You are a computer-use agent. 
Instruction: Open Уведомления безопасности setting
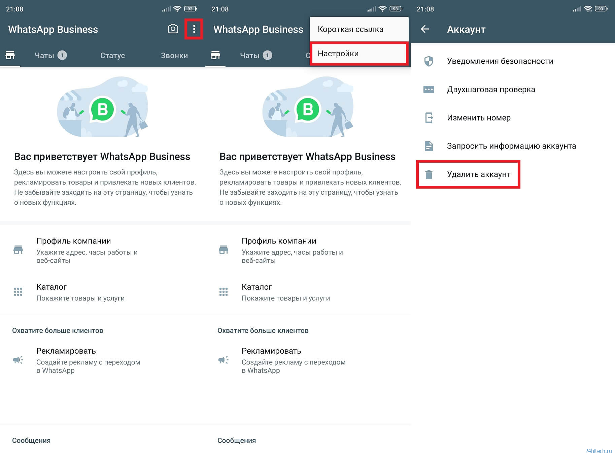click(x=513, y=61)
